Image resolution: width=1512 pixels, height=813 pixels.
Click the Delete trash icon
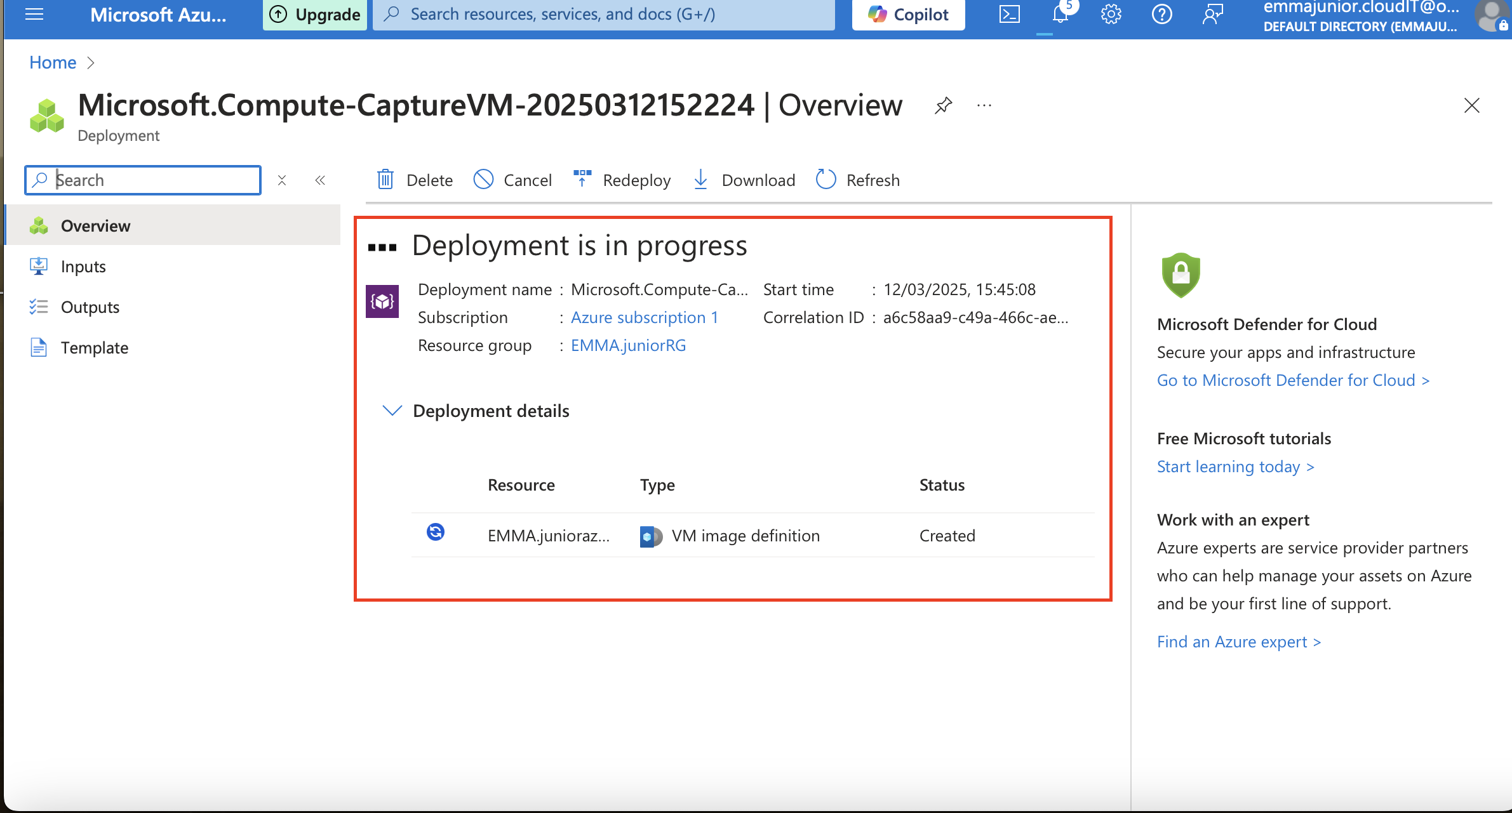tap(385, 180)
